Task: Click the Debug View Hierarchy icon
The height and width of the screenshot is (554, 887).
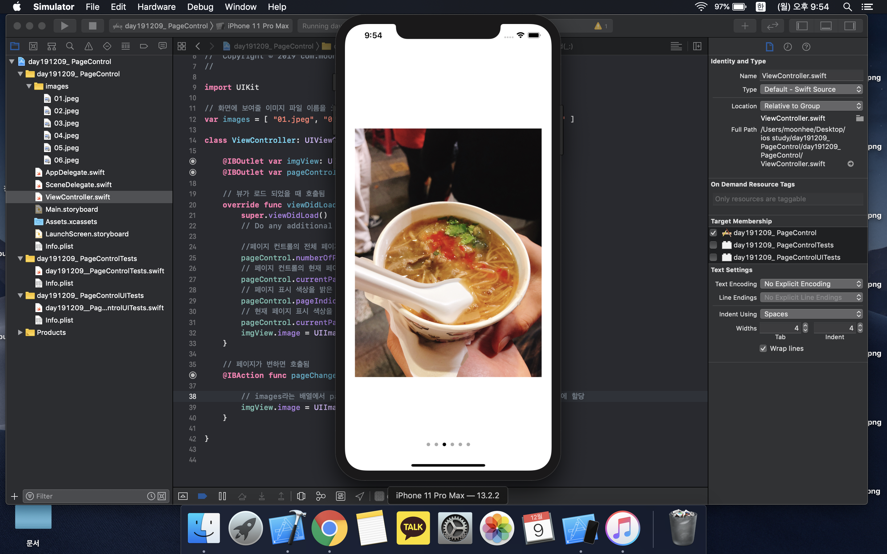Action: [301, 496]
